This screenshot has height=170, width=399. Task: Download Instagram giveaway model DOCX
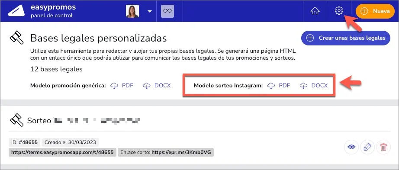(x=314, y=86)
